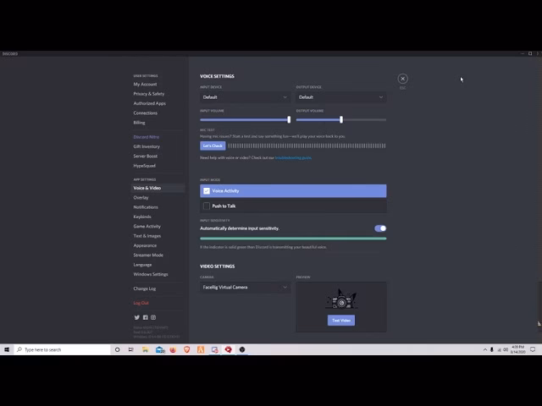Open Cortana circle icon in taskbar
Screen dimensions: 542x406
(x=117, y=349)
